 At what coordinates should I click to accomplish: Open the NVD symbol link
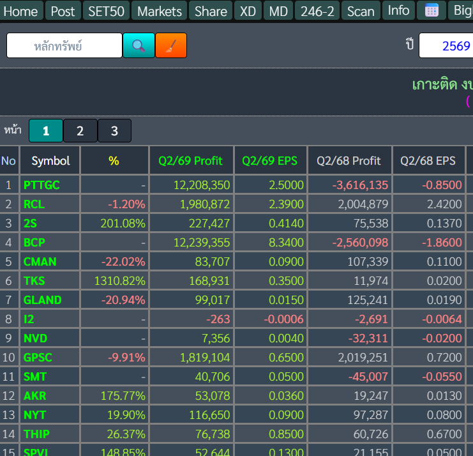pos(36,338)
